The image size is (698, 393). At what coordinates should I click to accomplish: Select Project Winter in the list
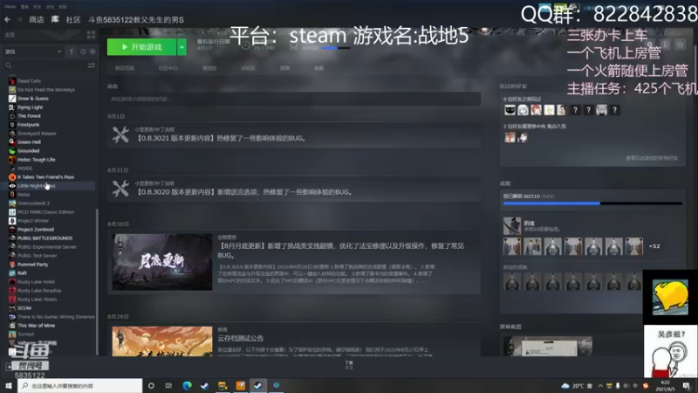33,221
